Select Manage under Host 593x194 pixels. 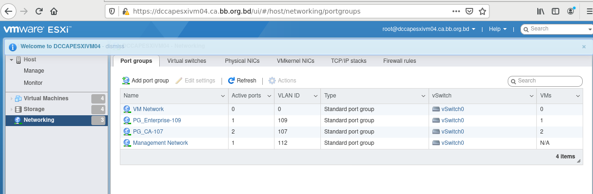[x=34, y=71]
